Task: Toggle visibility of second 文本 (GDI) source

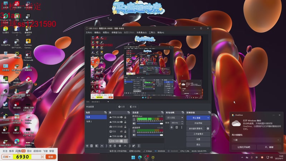Action: [x=122, y=122]
